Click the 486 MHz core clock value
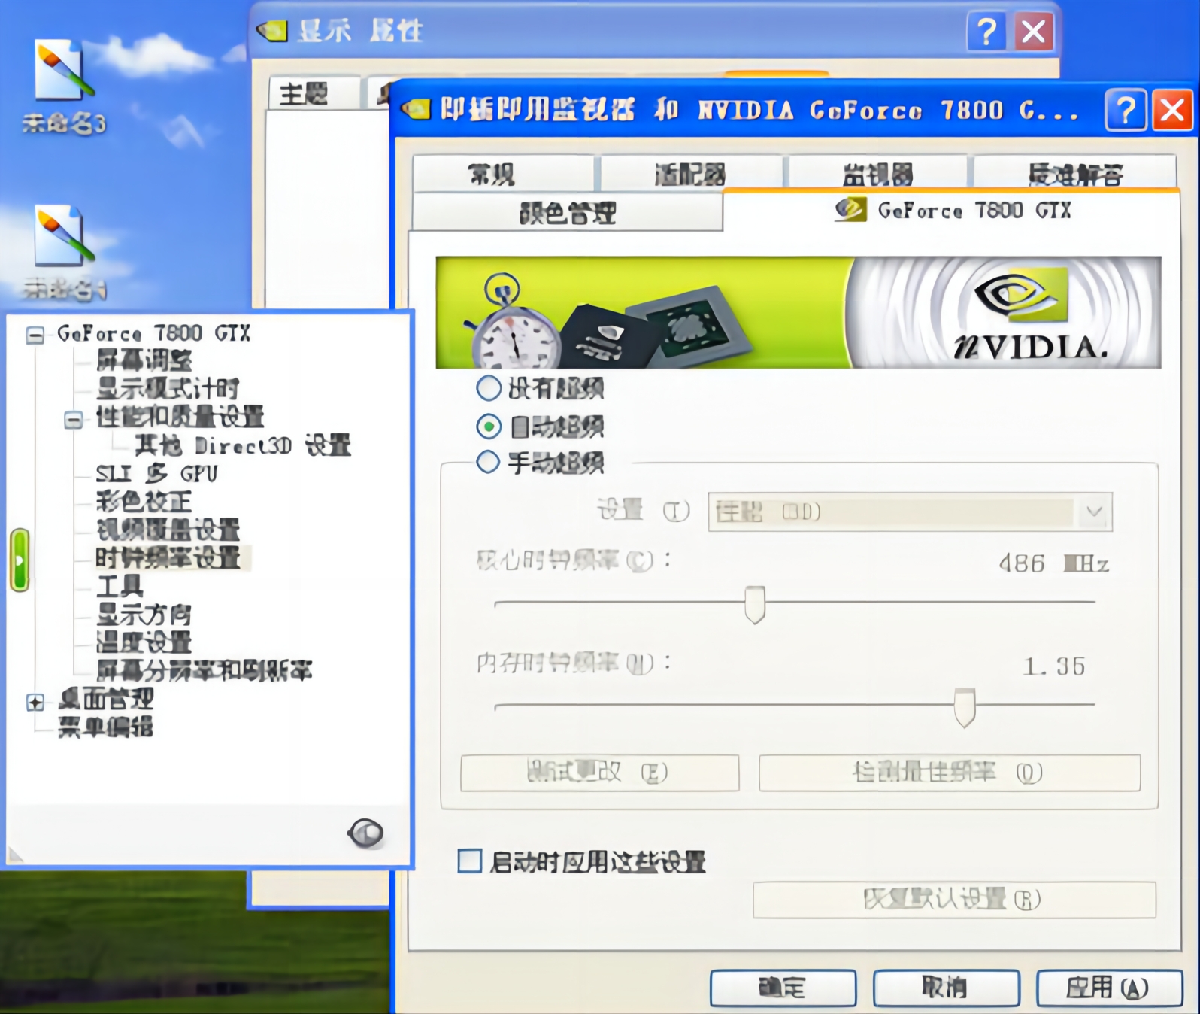The height and width of the screenshot is (1014, 1200). (1053, 563)
